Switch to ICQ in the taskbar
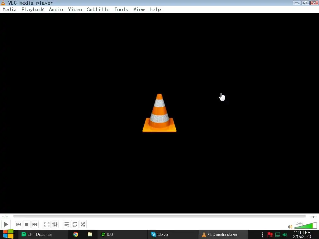319x239 pixels. click(122, 234)
